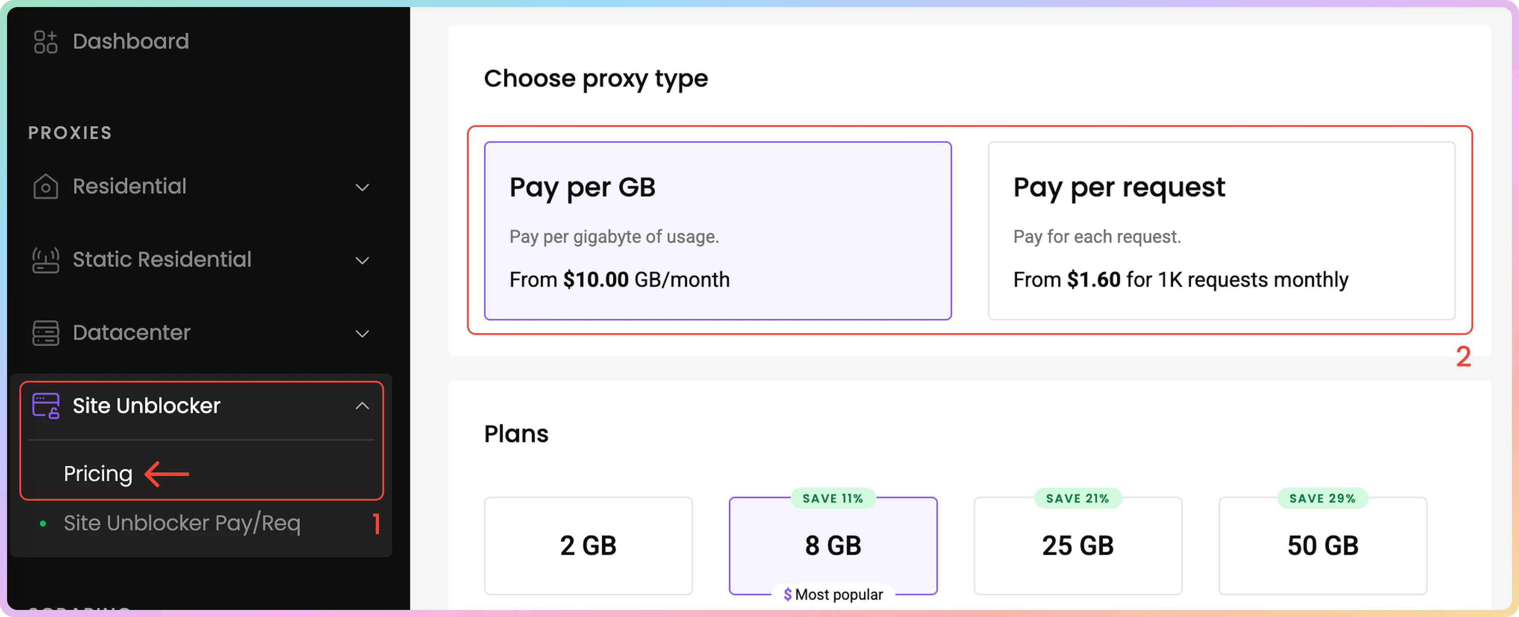Pick the 50 GB plan card
Image resolution: width=1519 pixels, height=617 pixels.
[1322, 546]
